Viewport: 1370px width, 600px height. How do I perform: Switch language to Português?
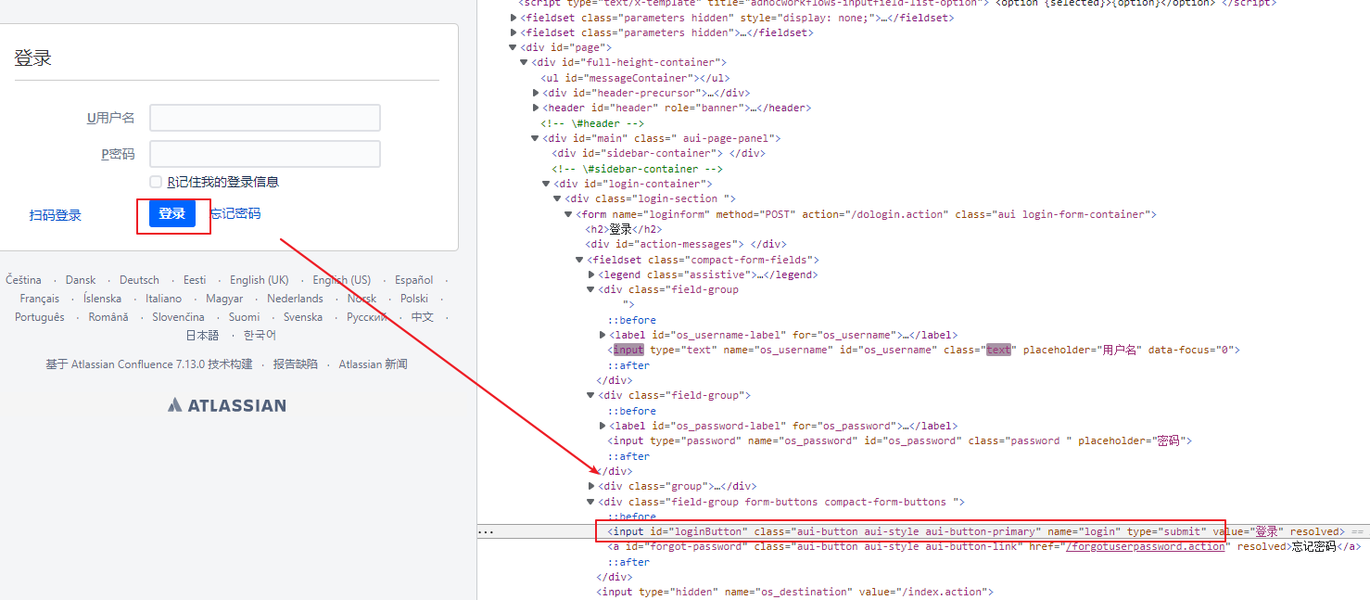[40, 317]
